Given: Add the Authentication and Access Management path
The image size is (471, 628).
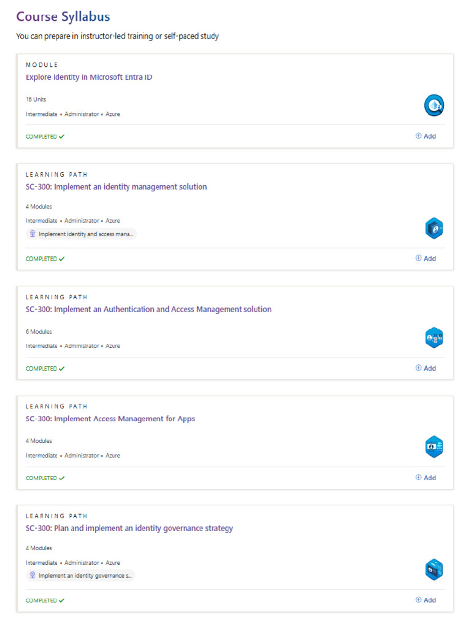Looking at the screenshot, I should click(426, 369).
